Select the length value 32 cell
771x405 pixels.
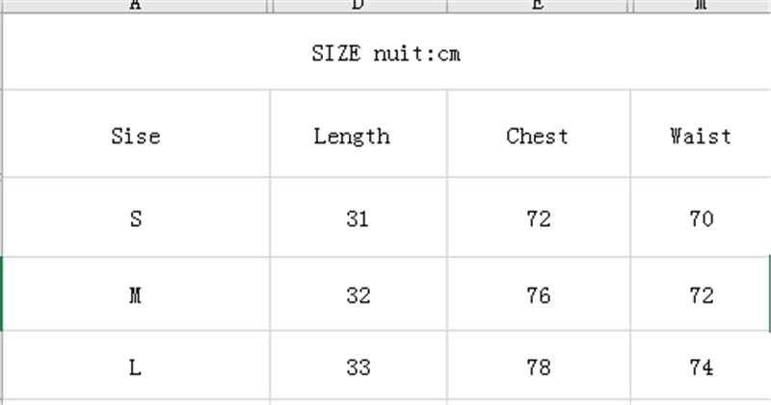(x=358, y=295)
